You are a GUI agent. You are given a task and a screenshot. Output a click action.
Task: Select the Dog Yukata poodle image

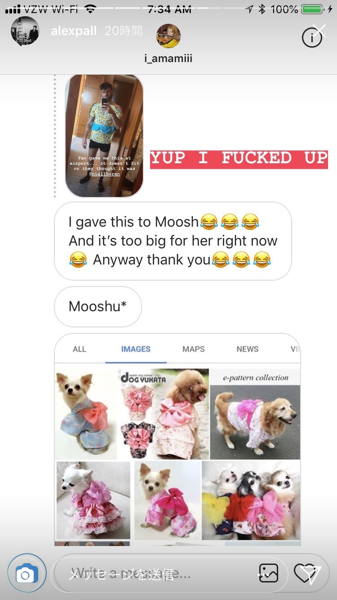(x=164, y=414)
